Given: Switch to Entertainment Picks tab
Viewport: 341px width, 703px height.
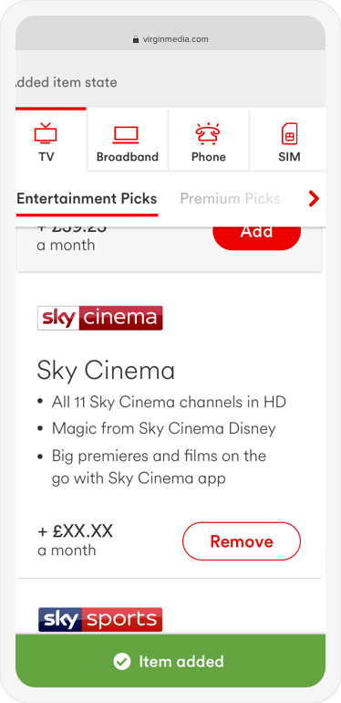Looking at the screenshot, I should pyautogui.click(x=87, y=199).
